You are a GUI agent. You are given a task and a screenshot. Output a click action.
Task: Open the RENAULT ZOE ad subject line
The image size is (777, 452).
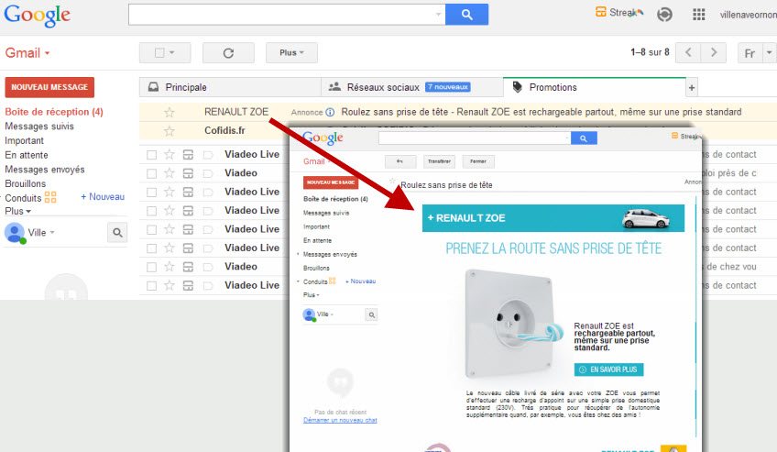coord(542,112)
